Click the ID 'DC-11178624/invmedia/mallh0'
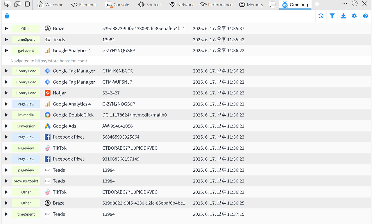The image size is (372, 224). [x=135, y=115]
